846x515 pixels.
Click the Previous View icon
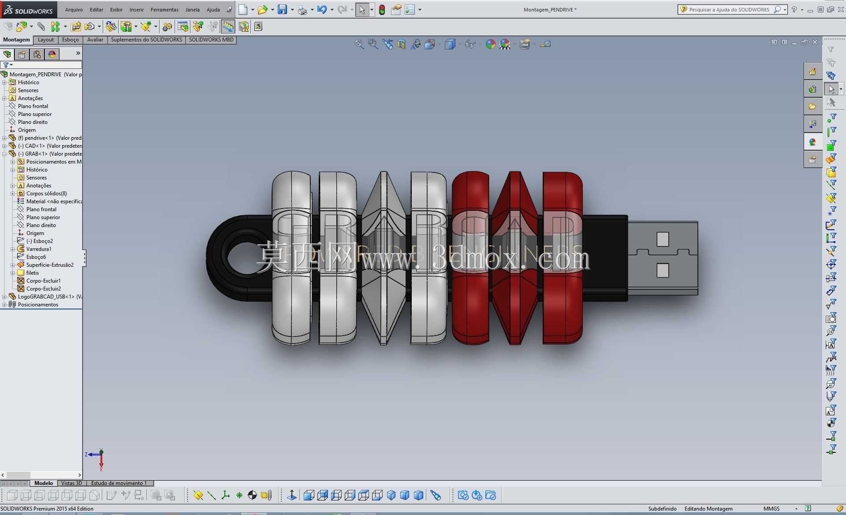click(388, 44)
